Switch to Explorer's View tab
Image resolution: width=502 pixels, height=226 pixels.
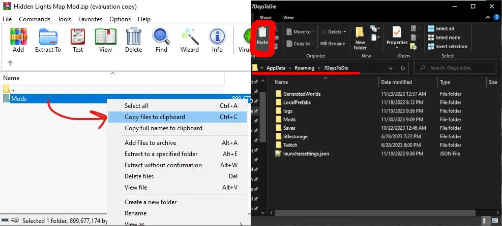click(288, 18)
